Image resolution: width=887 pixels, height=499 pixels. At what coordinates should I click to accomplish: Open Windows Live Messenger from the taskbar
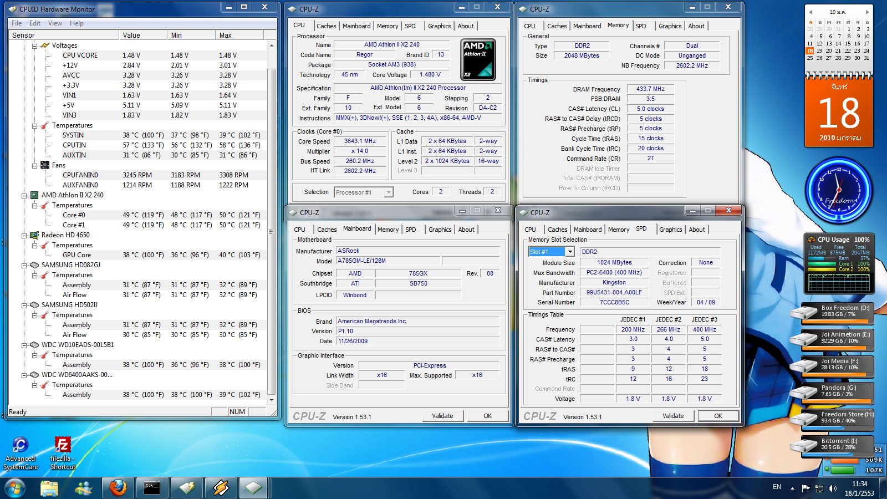coord(84,488)
